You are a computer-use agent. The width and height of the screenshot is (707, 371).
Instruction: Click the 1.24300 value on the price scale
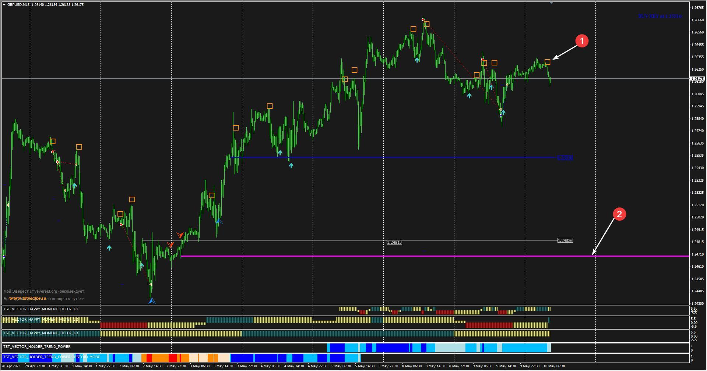697,304
